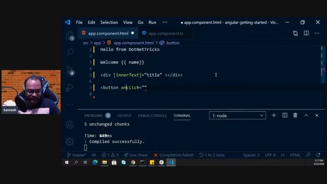This screenshot has height=184, width=327.
Task: Maximize terminal panel with up chevron
Action: click(306, 116)
